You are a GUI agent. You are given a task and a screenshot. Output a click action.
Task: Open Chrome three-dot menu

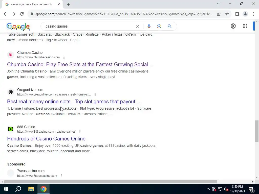(253, 14)
